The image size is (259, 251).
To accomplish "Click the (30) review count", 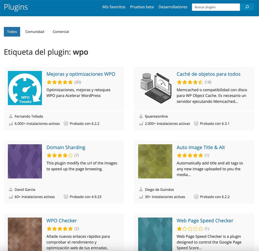I will click(78, 82).
